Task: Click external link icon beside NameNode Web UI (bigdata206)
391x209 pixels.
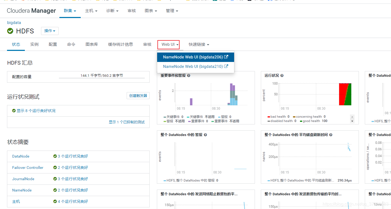Action: [226, 57]
